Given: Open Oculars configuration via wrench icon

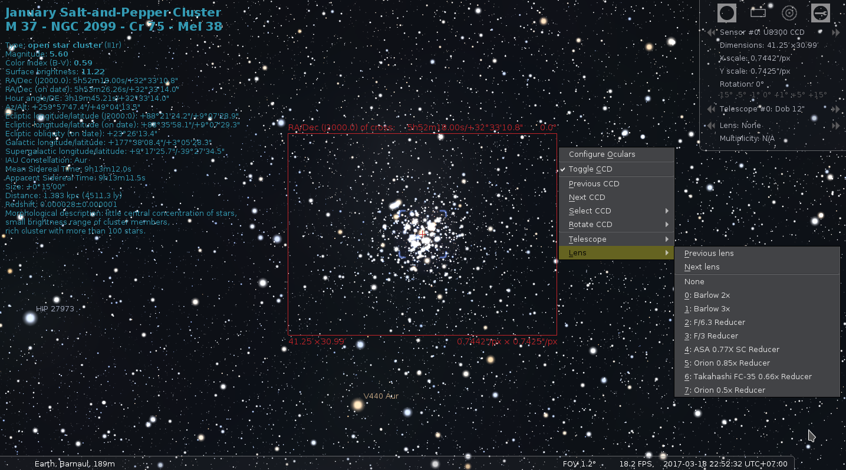Looking at the screenshot, I should click(820, 12).
